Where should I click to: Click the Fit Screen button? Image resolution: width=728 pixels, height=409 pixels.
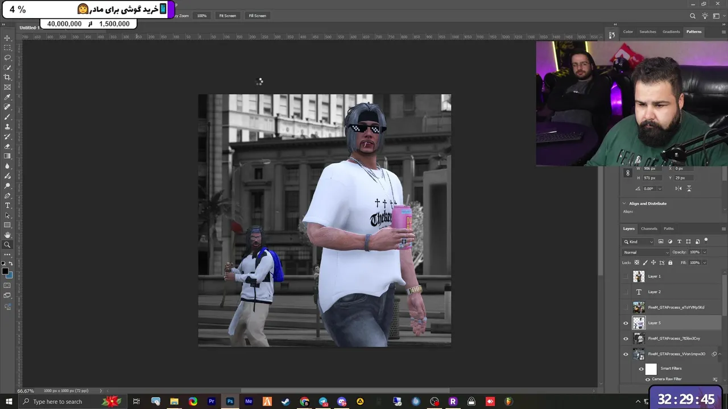tap(227, 16)
